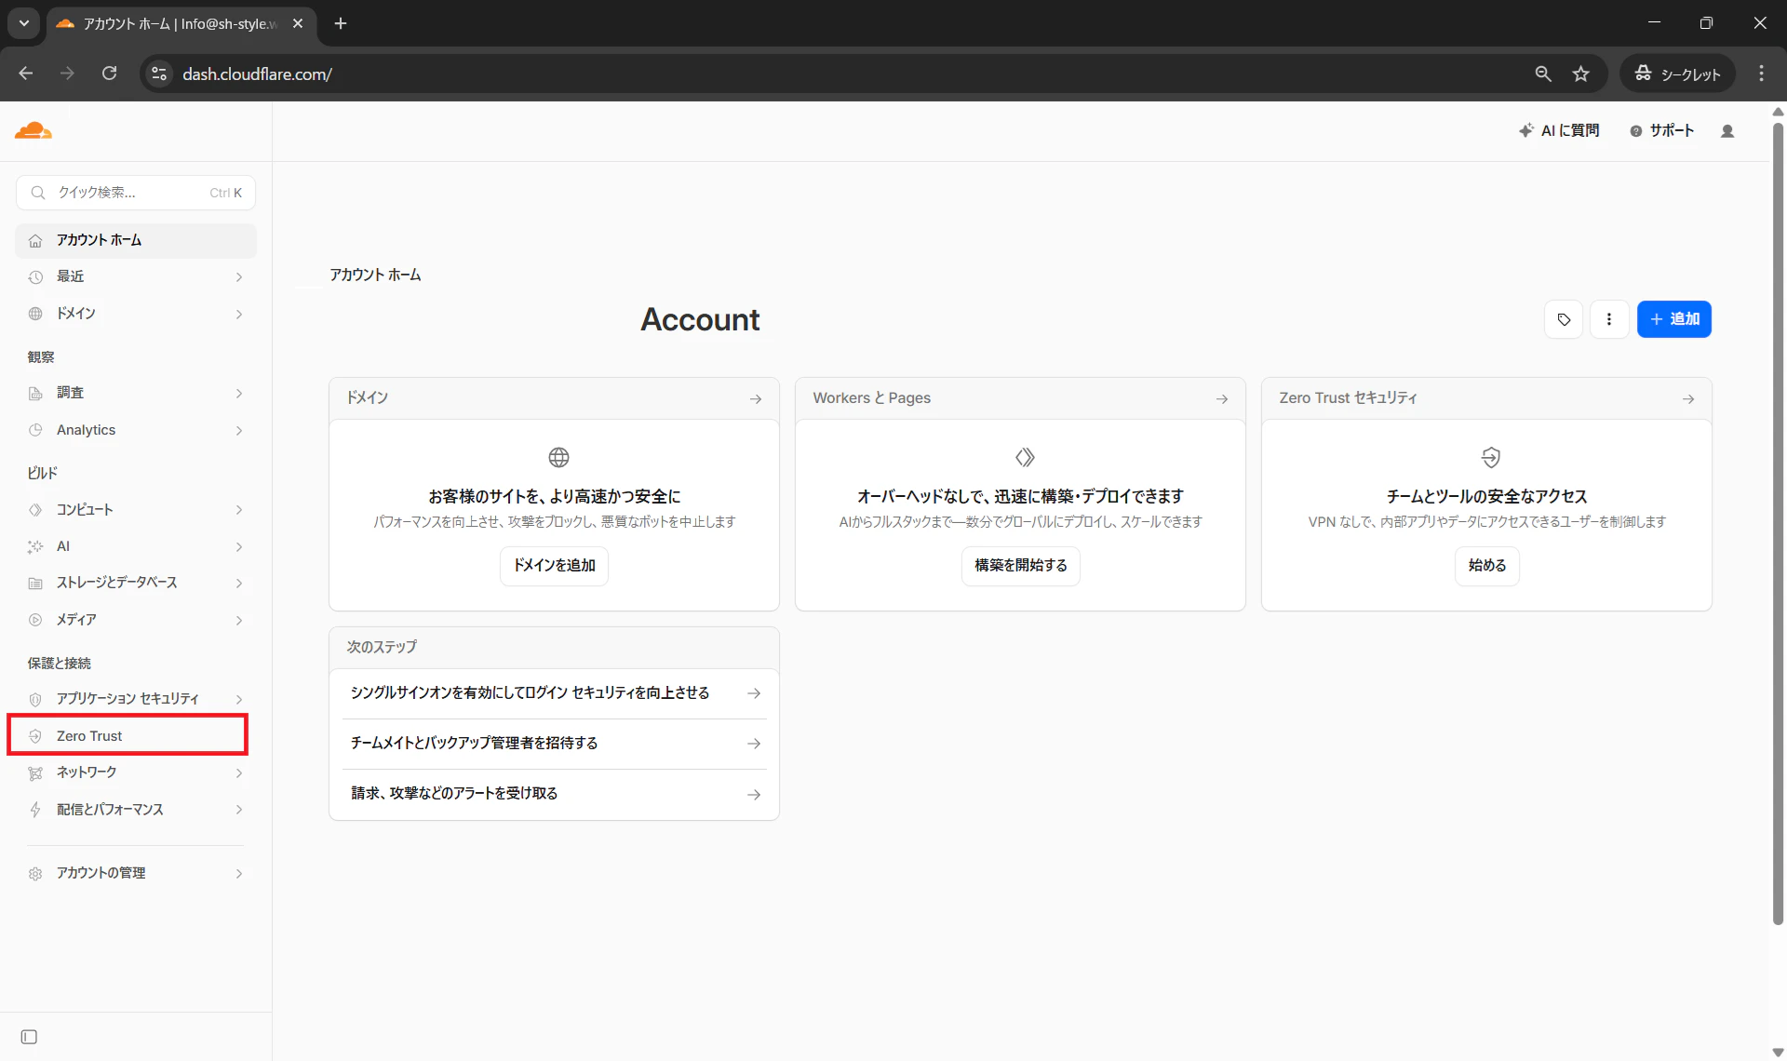
Task: Bookmark this page with the star icon
Action: click(x=1581, y=74)
